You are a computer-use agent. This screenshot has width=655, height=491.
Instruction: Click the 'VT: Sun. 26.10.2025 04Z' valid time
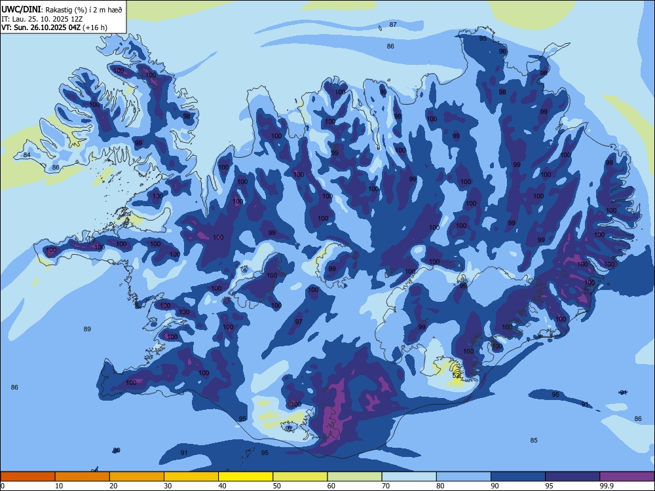pos(41,27)
